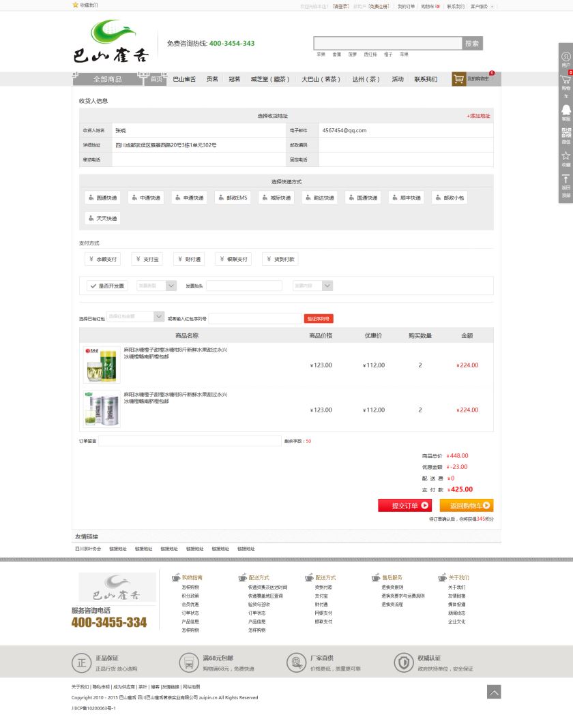The width and height of the screenshot is (573, 717).
Task: Click the 免费注册 link in the top bar
Action: (x=379, y=6)
